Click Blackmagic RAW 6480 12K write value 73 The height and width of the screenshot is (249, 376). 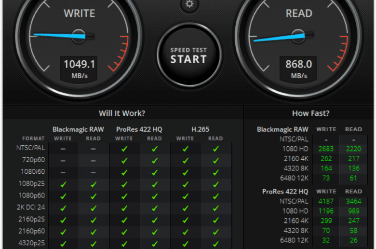click(326, 178)
